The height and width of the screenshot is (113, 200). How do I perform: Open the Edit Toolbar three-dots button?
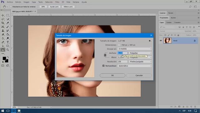tap(3, 54)
